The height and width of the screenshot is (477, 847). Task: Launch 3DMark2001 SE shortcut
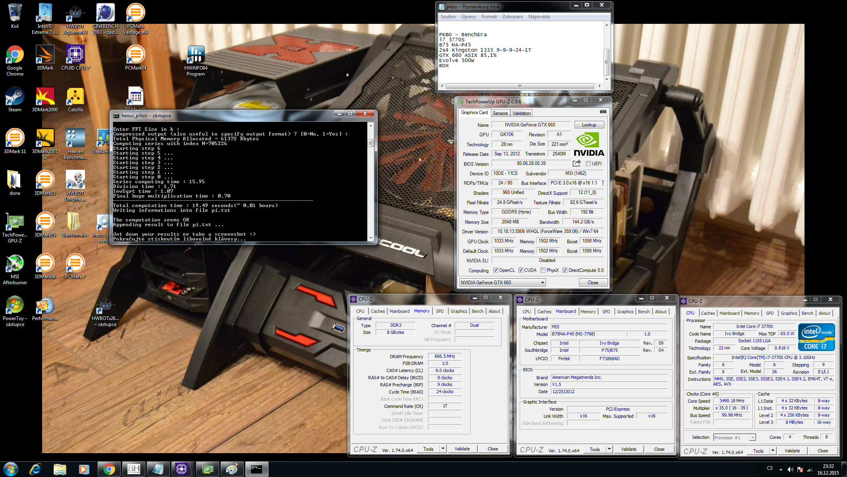45,144
